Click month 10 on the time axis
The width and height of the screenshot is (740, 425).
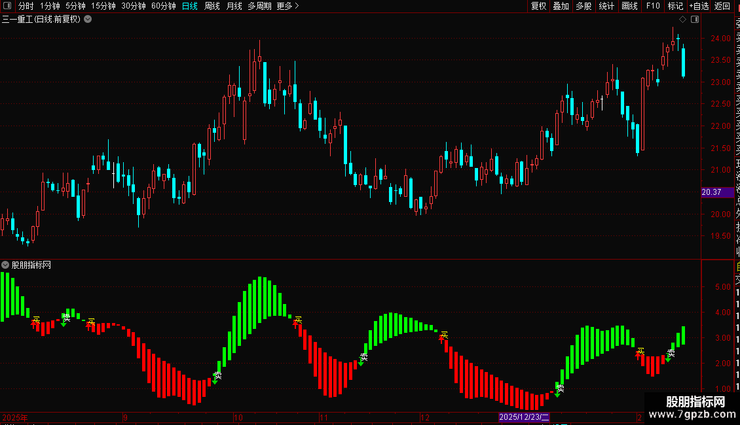pos(238,417)
